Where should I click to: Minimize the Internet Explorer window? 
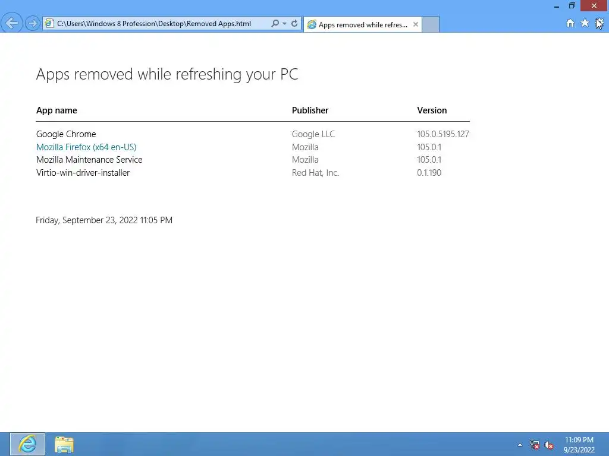coord(557,6)
